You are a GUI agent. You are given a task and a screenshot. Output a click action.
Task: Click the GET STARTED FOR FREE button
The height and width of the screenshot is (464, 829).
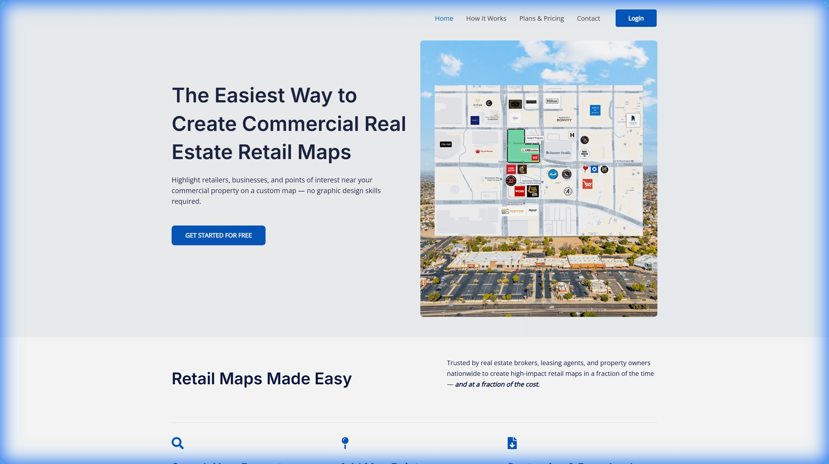tap(218, 235)
